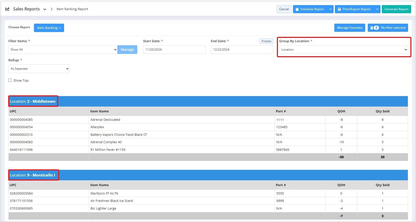Click the Schedule Report button

coord(310,9)
